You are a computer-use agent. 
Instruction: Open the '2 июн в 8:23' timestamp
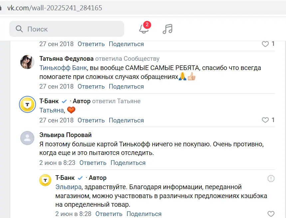[x=57, y=163]
